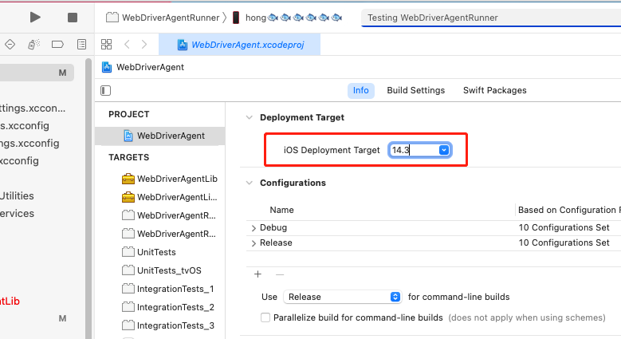621x339 pixels.
Task: Select the WebDriverAgent.xcodeproj editor tab
Action: [x=240, y=45]
